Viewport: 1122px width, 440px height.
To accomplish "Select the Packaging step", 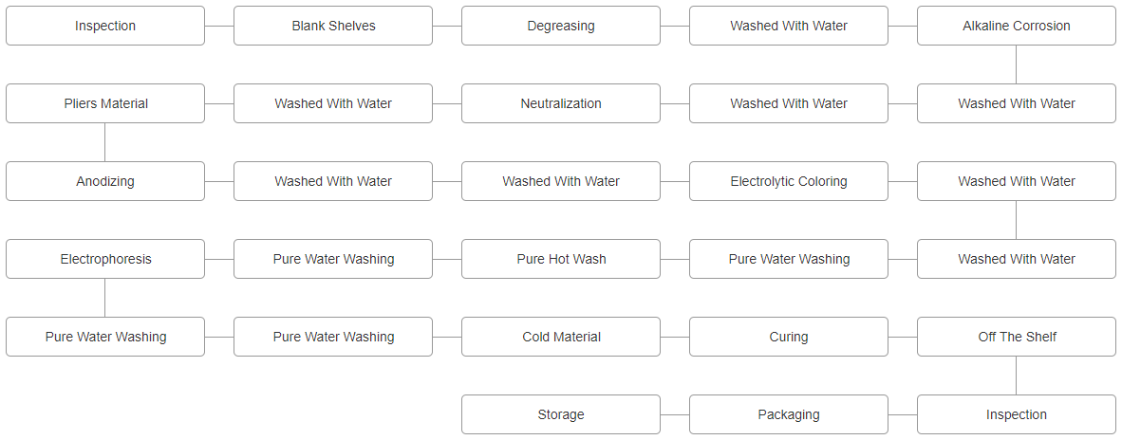I will (789, 414).
